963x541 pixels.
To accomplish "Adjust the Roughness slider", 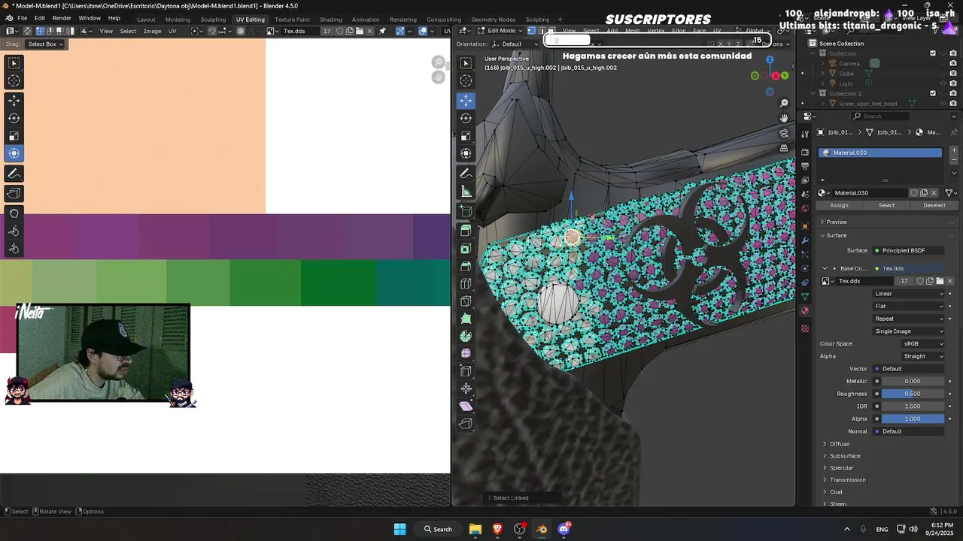I will pyautogui.click(x=913, y=394).
